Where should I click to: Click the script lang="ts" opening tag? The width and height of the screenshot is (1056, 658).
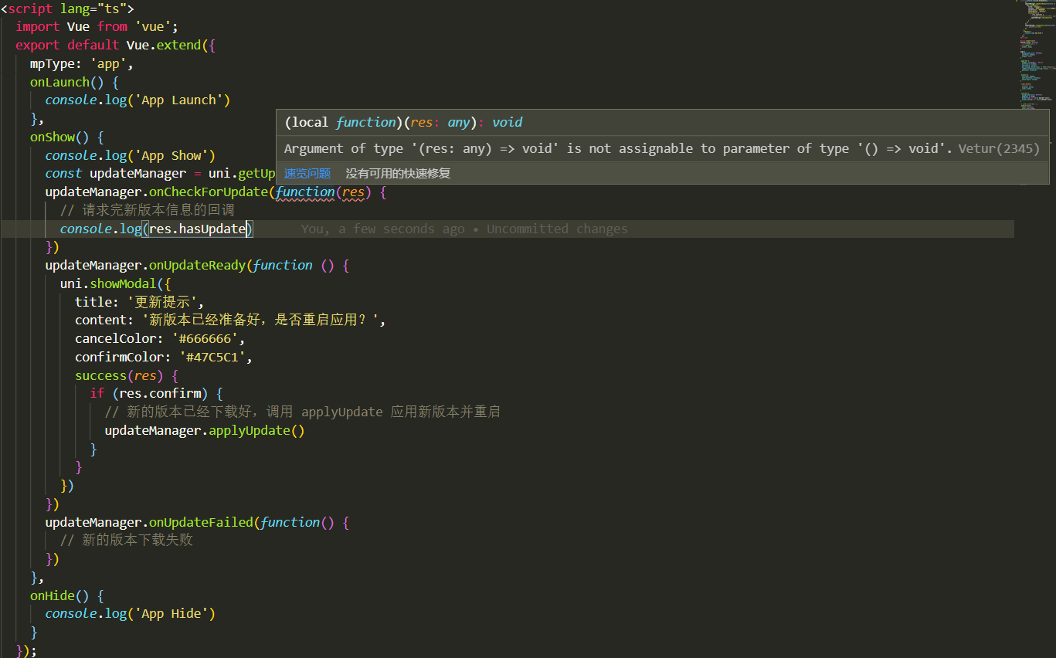[67, 8]
